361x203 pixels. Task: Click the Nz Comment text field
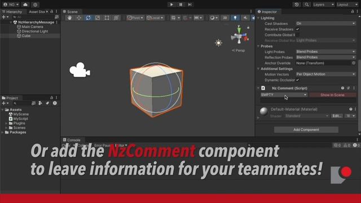click(x=308, y=100)
